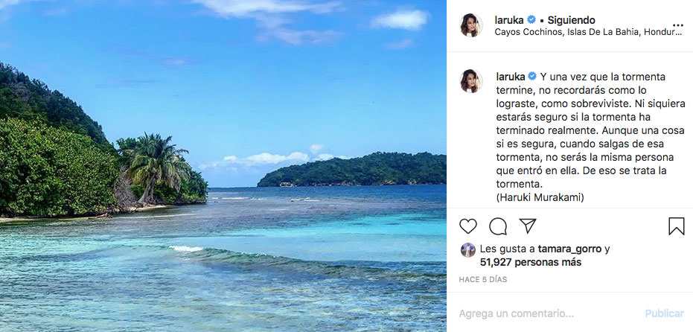
Task: Share post using paper plane icon
Action: pyautogui.click(x=528, y=226)
